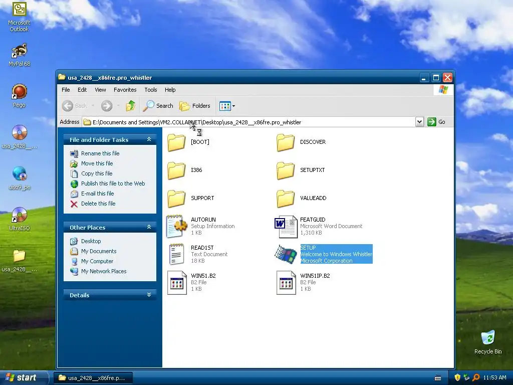
Task: Select the Recycle Bin icon
Action: pyautogui.click(x=488, y=338)
